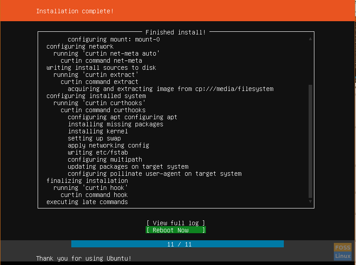The height and width of the screenshot is (265, 356).
Task: Click the log scrollbar thumb
Action: click(310, 141)
